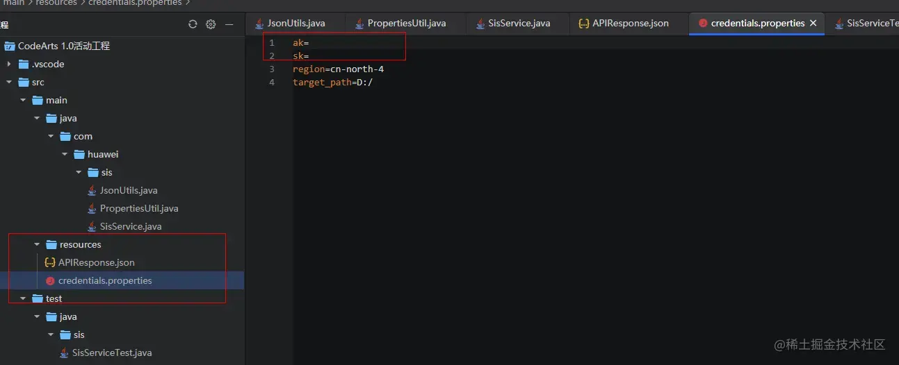Image resolution: width=899 pixels, height=365 pixels.
Task: Collapse the huawei package arrow
Action: 65,155
